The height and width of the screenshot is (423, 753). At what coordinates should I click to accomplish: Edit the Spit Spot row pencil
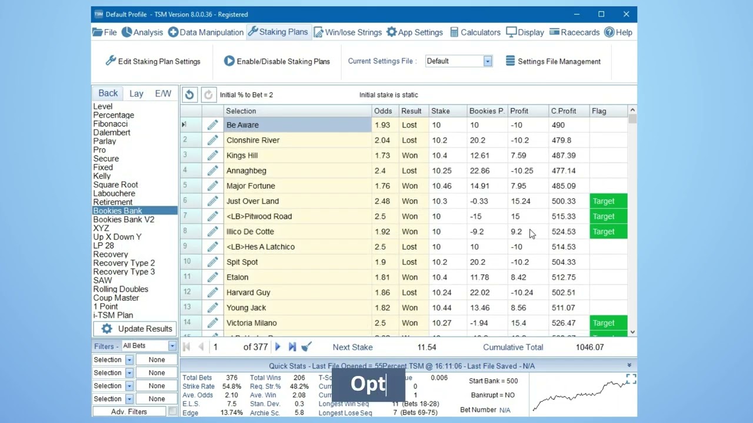[x=212, y=262]
